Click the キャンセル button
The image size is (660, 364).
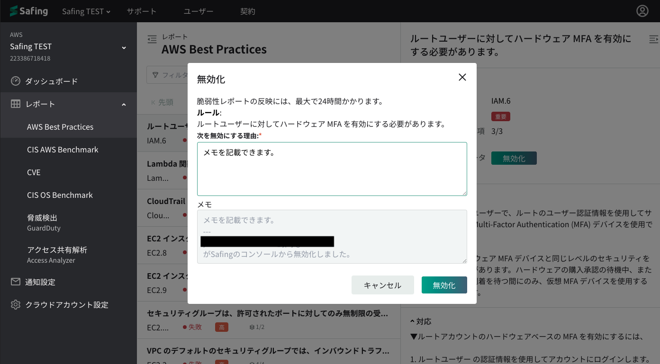click(383, 285)
